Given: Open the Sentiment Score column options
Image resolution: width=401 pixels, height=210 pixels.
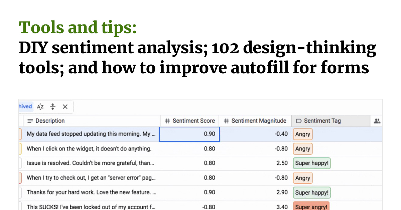Looking at the screenshot, I should (x=192, y=121).
